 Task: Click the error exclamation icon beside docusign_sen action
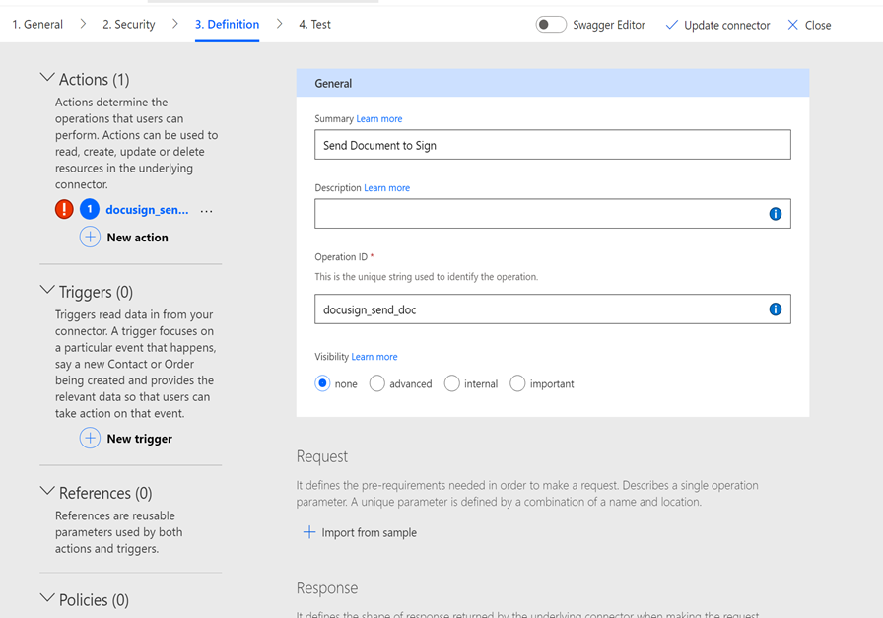coord(63,209)
